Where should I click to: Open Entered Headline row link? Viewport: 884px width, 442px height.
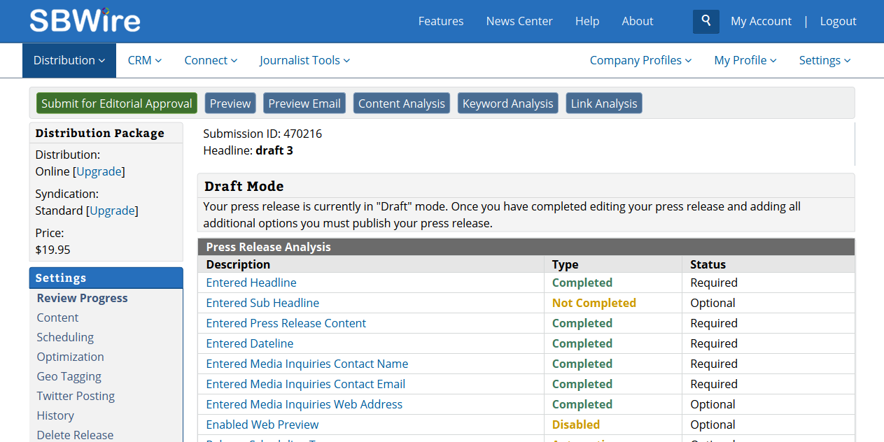(251, 283)
